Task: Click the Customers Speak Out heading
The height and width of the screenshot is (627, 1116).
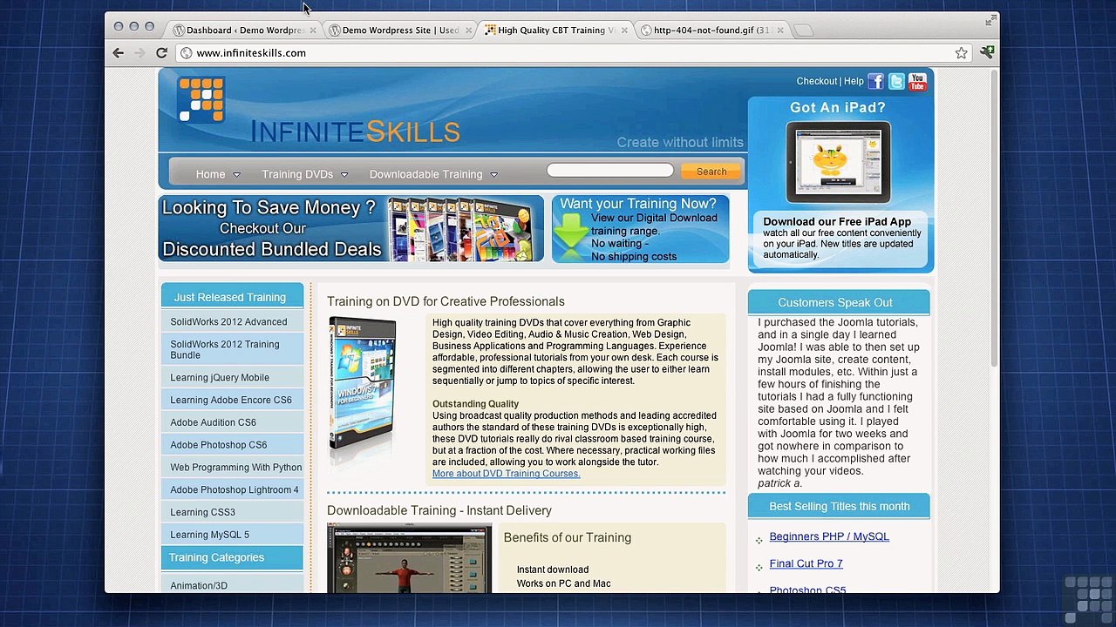Action: [835, 302]
